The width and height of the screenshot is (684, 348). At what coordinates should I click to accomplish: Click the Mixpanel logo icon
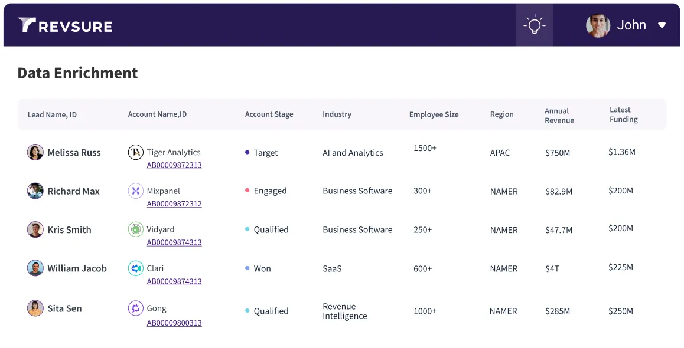[x=136, y=191]
